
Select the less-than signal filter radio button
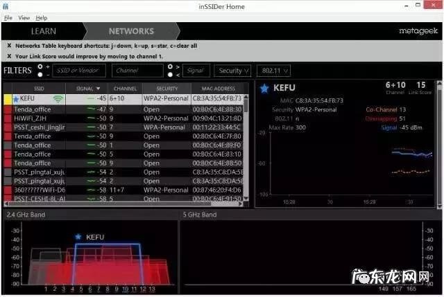point(170,75)
